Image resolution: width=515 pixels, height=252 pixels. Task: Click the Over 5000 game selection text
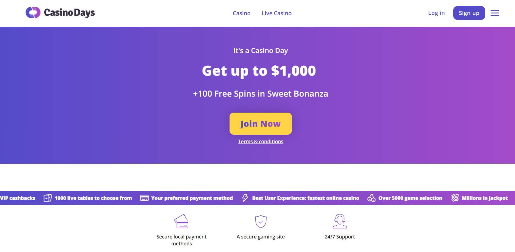click(x=410, y=198)
